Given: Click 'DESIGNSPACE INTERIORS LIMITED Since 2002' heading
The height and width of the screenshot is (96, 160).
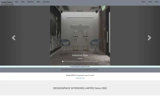Looking at the screenshot, I should 80,88.
